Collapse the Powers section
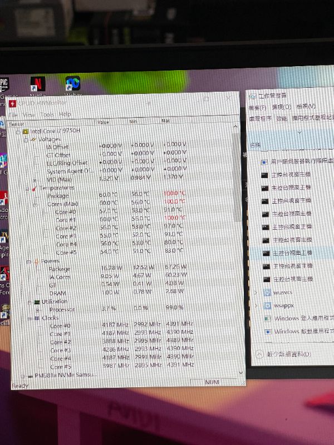The width and height of the screenshot is (334, 445). click(x=29, y=262)
